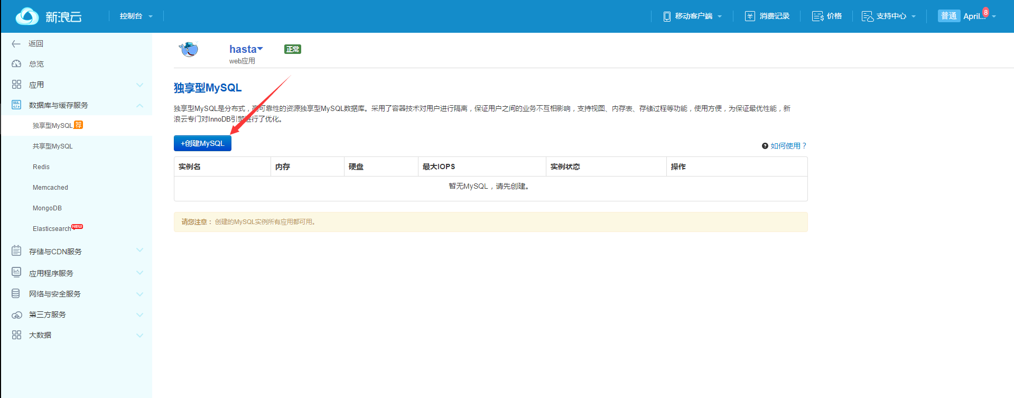Click the consumption records yen icon
This screenshot has width=1014, height=398.
[750, 16]
